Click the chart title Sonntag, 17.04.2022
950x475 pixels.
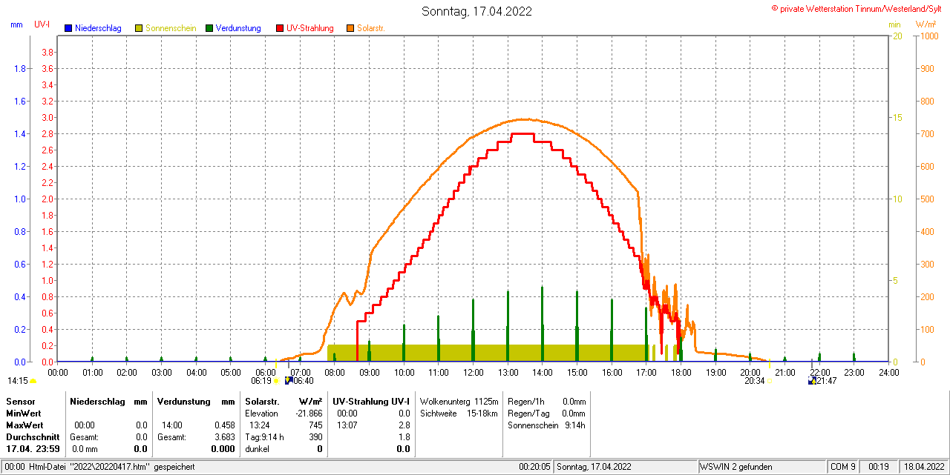[476, 11]
